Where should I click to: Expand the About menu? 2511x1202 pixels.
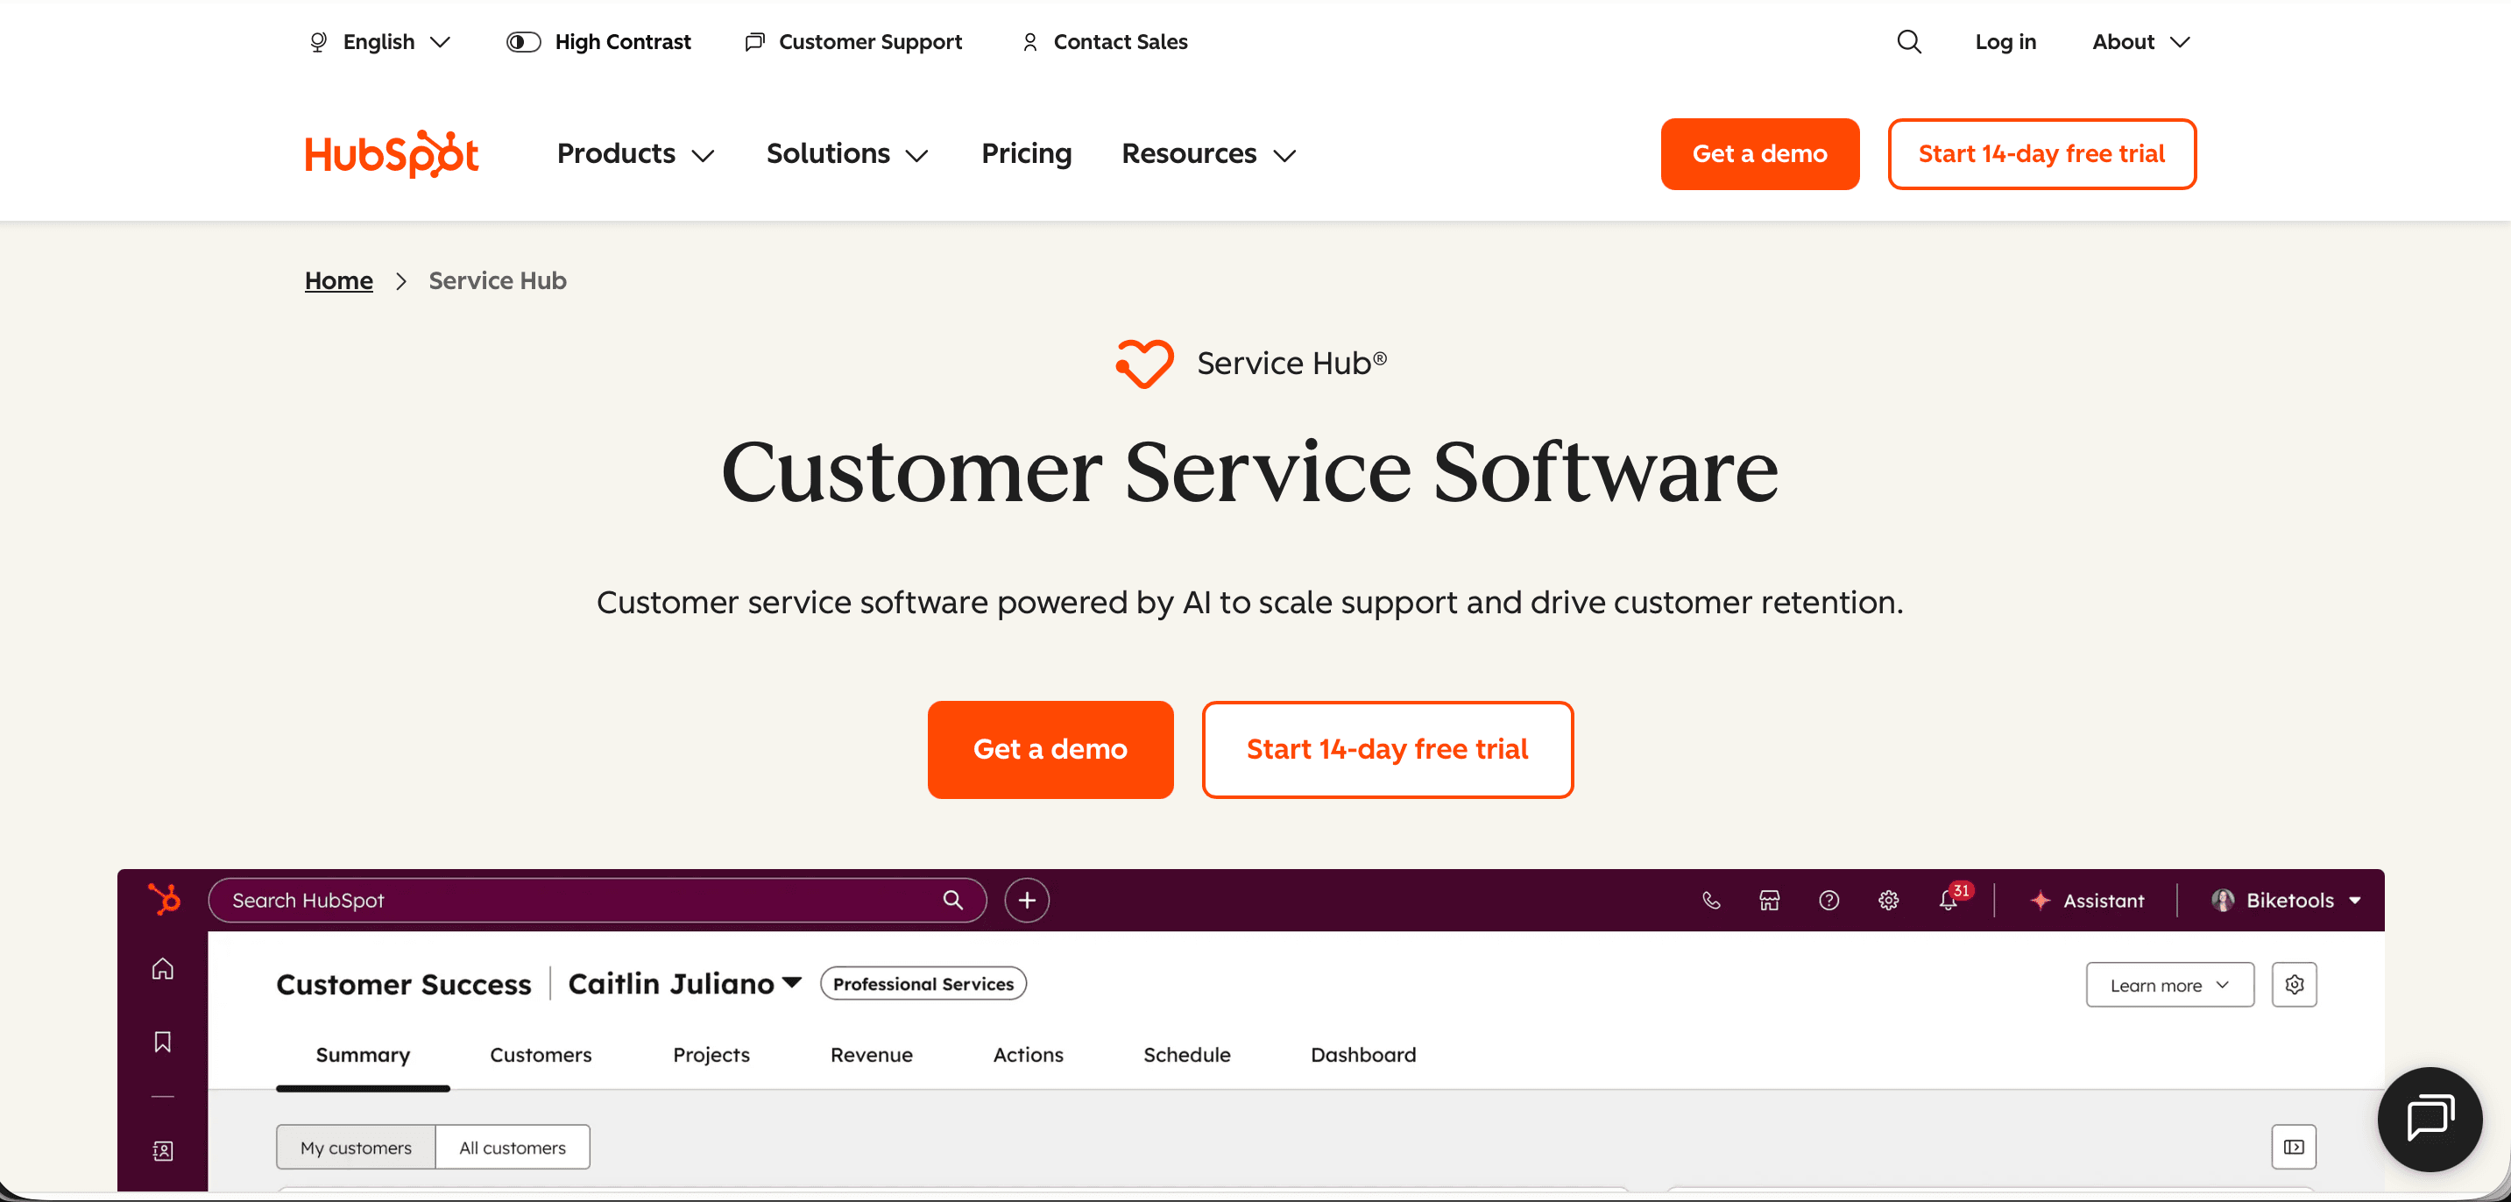(x=2140, y=42)
